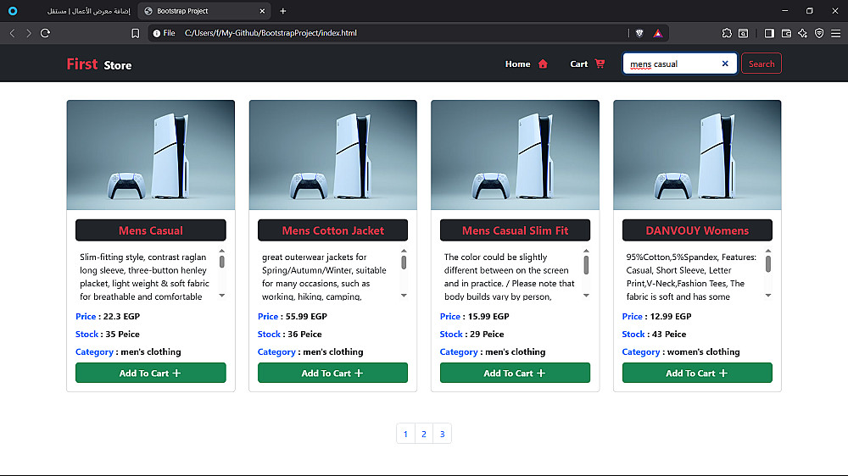This screenshot has width=848, height=476.
Task: Click the DANVOUY Womens title banner
Action: (x=697, y=230)
